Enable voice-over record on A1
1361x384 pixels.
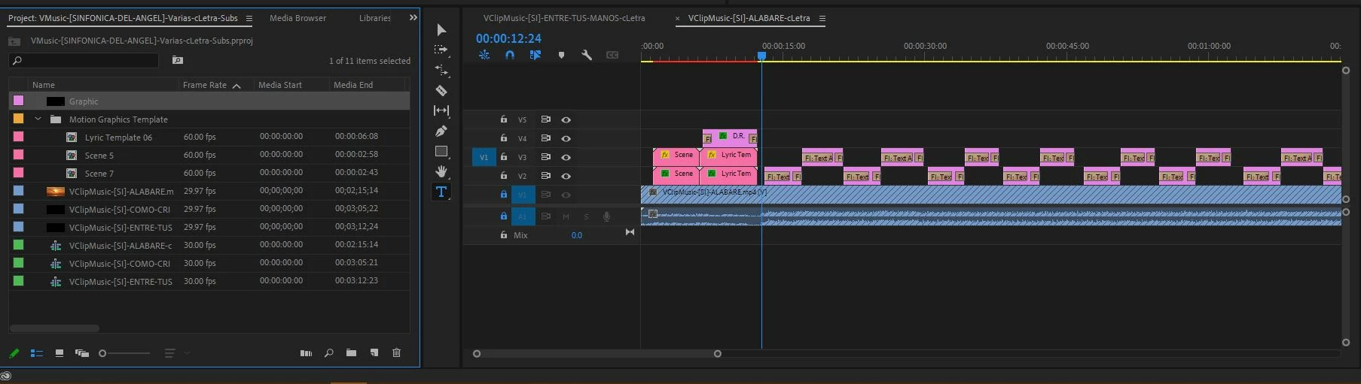click(x=606, y=216)
